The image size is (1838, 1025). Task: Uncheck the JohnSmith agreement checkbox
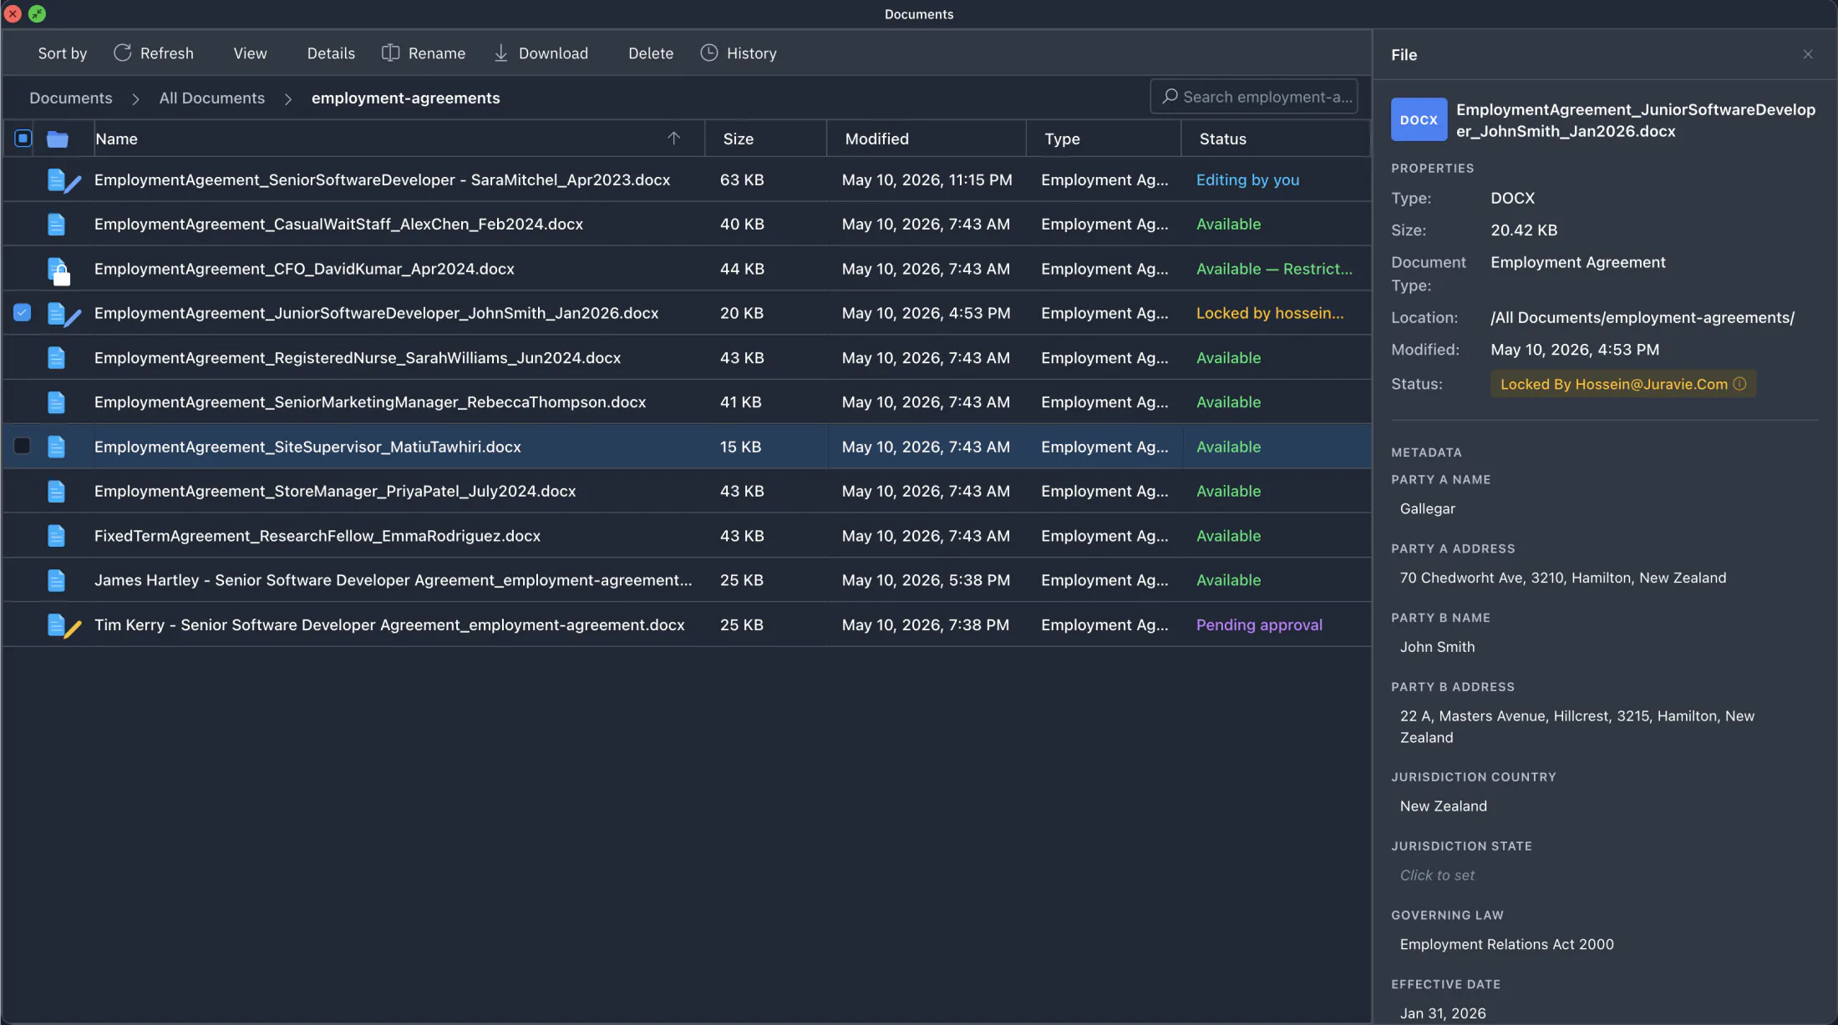23,312
